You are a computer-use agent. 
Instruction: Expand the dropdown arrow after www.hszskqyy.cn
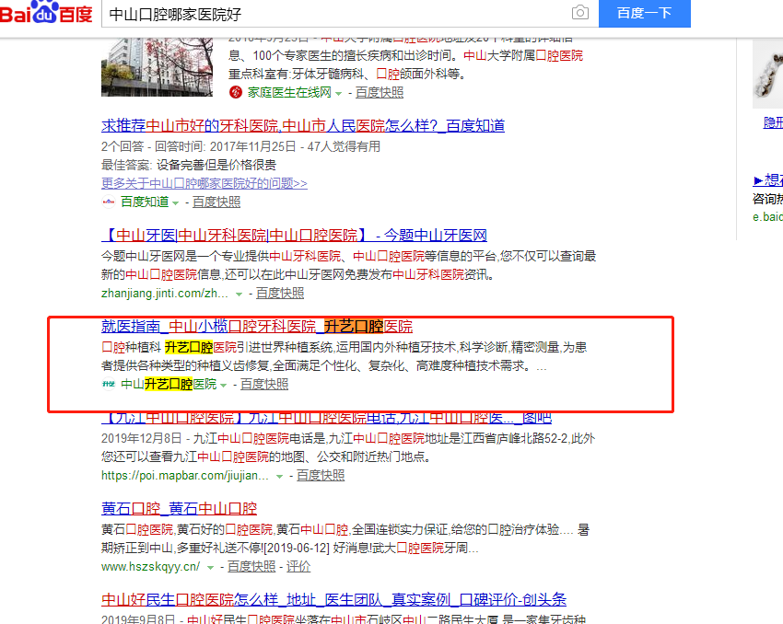[x=211, y=568]
